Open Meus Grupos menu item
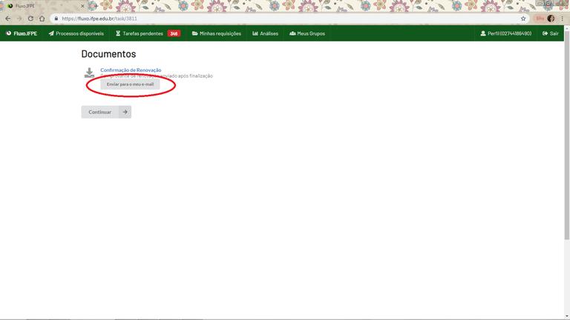The height and width of the screenshot is (320, 570). pyautogui.click(x=307, y=33)
